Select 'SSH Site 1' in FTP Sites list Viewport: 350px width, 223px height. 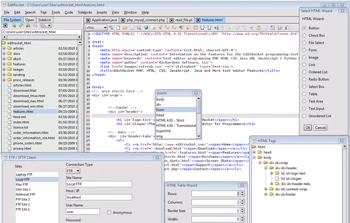[37, 190]
